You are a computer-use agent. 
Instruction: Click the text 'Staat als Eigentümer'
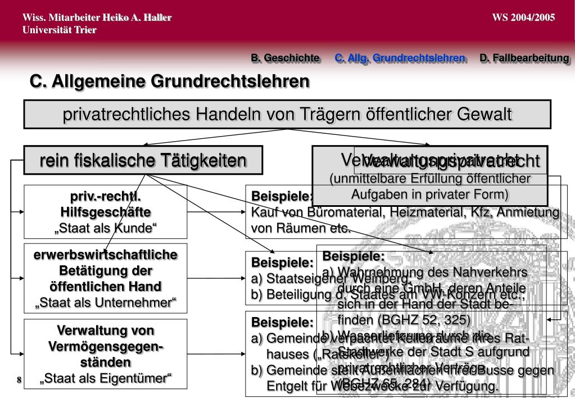106,378
